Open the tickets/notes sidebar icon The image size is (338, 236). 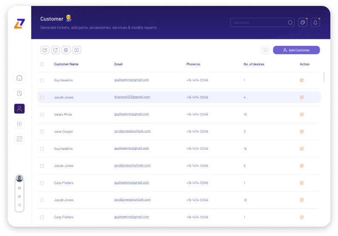tap(19, 93)
